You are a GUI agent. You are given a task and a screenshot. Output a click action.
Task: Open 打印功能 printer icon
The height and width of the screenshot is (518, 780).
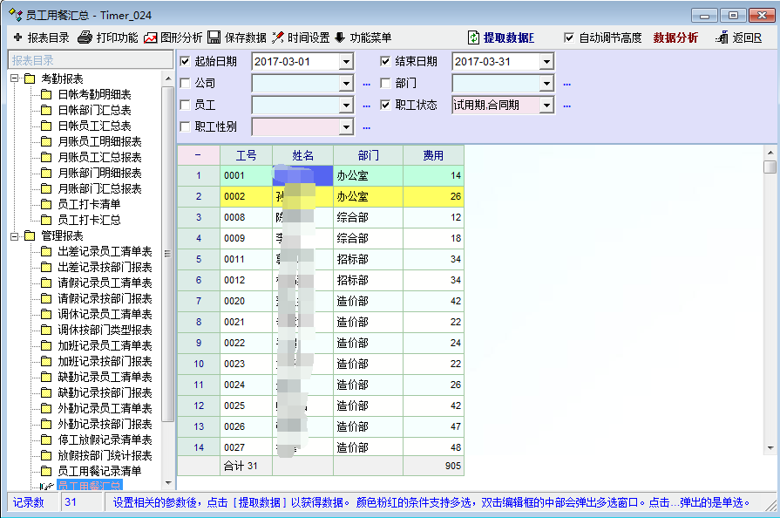(x=85, y=37)
